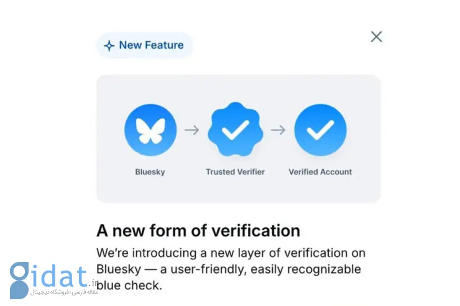The height and width of the screenshot is (306, 460).
Task: Click the arrow before the Verified Account icon
Action: click(278, 130)
